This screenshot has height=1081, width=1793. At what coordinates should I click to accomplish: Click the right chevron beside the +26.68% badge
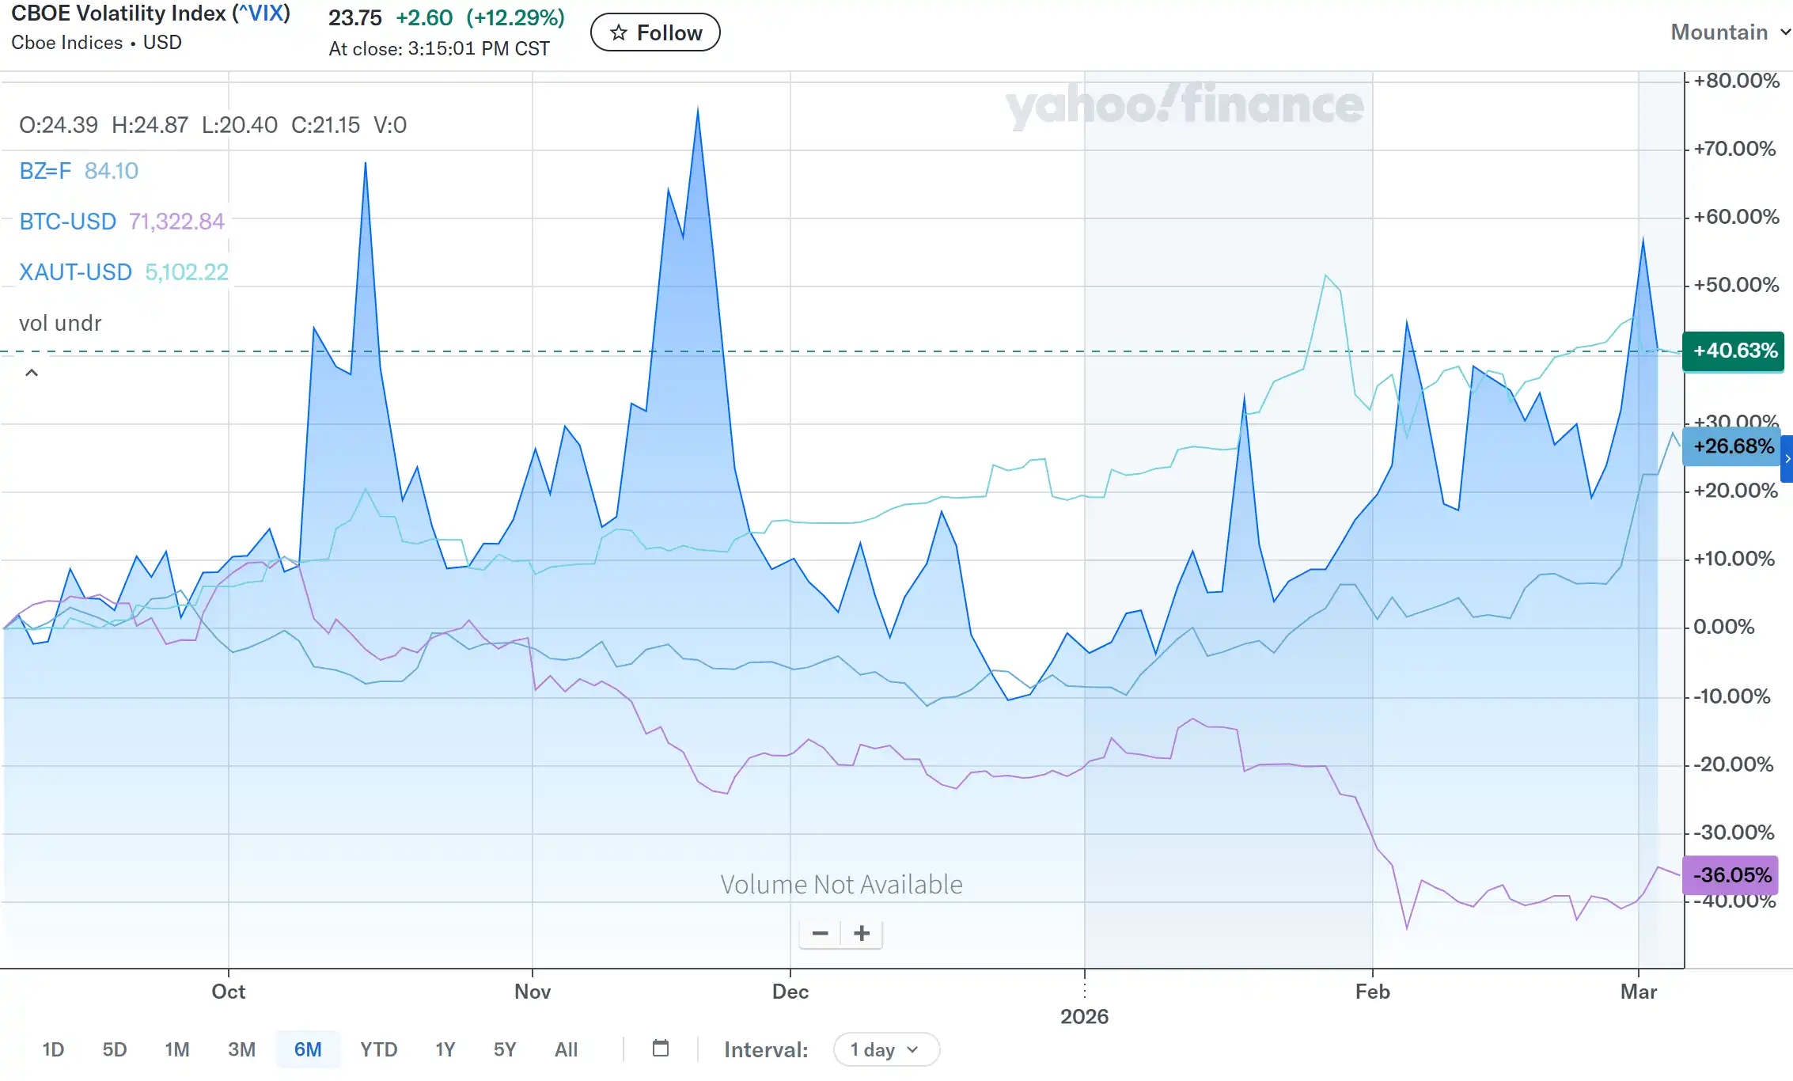pos(1787,459)
